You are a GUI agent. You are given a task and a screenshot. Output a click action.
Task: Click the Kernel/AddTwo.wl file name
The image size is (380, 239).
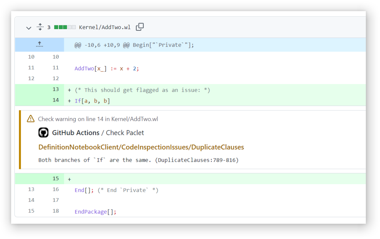tap(104, 27)
